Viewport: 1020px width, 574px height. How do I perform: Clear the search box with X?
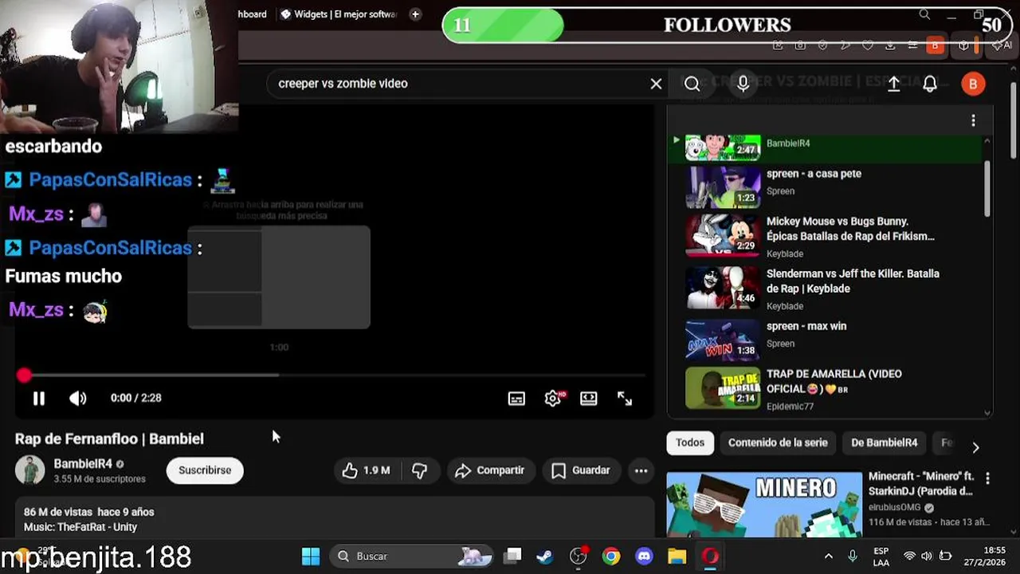[656, 84]
